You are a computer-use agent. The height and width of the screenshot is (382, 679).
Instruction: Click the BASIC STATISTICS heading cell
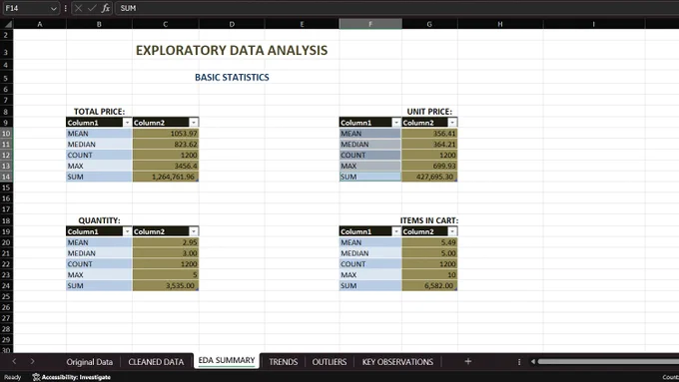232,78
